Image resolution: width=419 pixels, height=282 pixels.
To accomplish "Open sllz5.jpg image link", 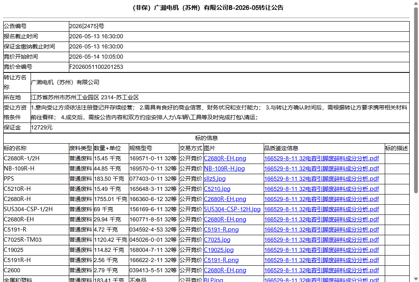I will click(x=214, y=179).
